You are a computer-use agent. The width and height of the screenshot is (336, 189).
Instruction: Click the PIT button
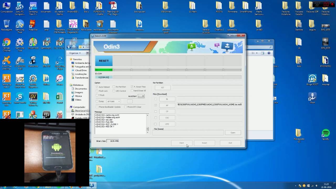point(162,88)
